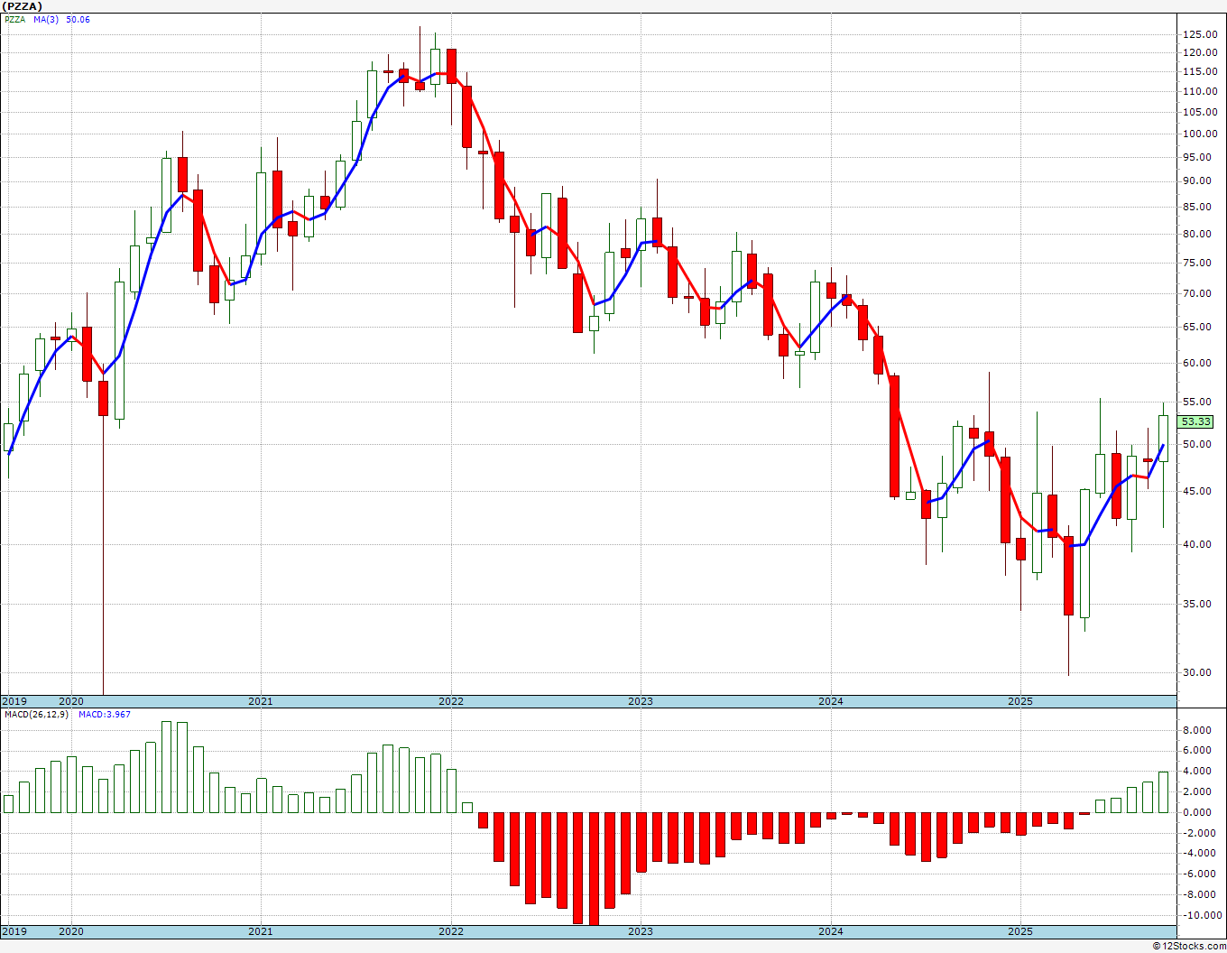Select the green PZZA legend label

pos(15,20)
